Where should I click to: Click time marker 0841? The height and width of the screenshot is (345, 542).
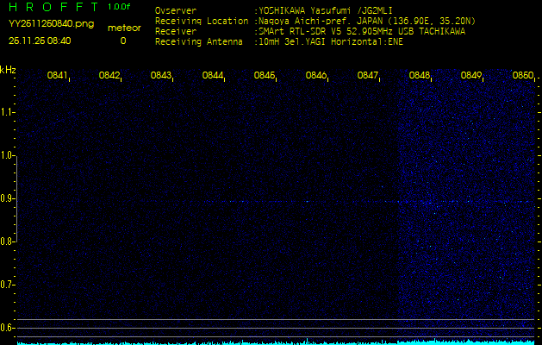(57, 75)
